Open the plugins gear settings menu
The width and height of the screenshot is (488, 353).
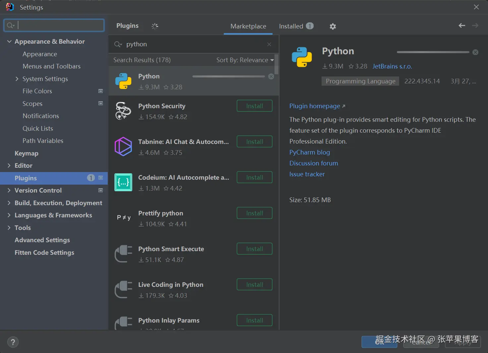[x=333, y=26]
